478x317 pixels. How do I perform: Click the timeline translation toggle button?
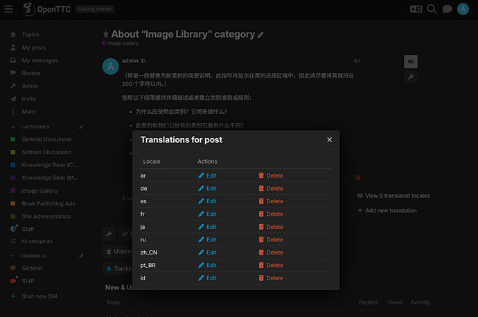coord(411,62)
